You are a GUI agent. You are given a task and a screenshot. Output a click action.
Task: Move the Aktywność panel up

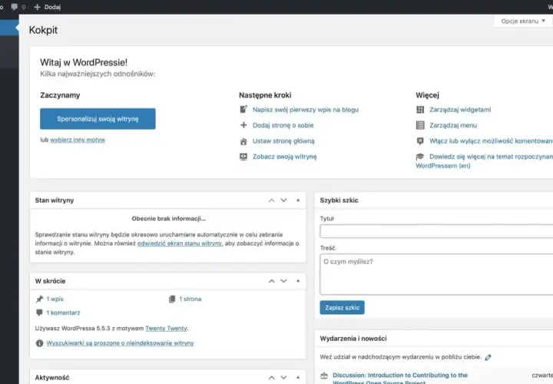[272, 378]
